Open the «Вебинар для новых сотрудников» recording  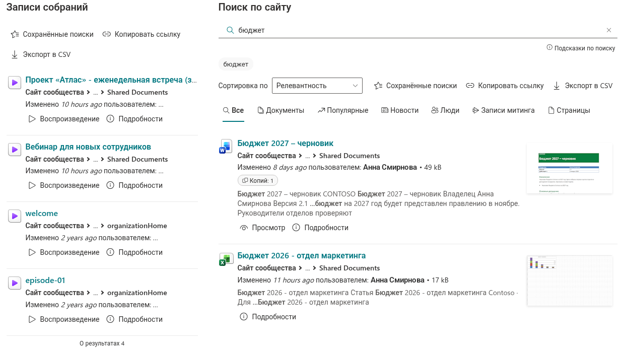pos(88,147)
